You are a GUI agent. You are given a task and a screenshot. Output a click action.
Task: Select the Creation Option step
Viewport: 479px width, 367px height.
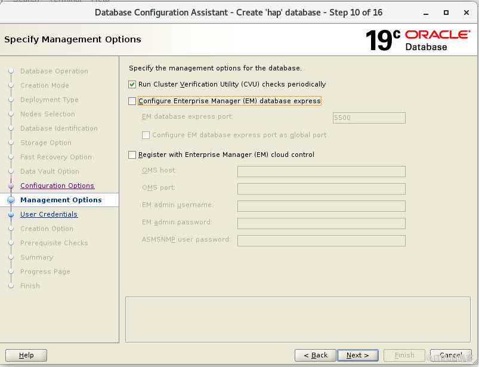click(x=47, y=229)
